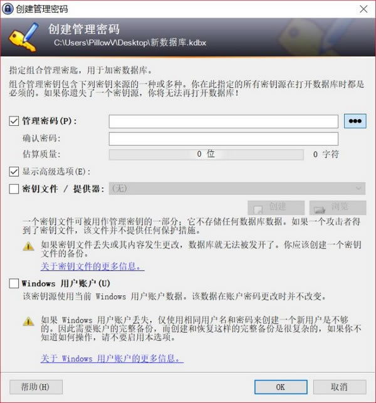The height and width of the screenshot is (403, 376).
Task: Uncheck the 管理密码(P) checkbox
Action: coord(14,121)
